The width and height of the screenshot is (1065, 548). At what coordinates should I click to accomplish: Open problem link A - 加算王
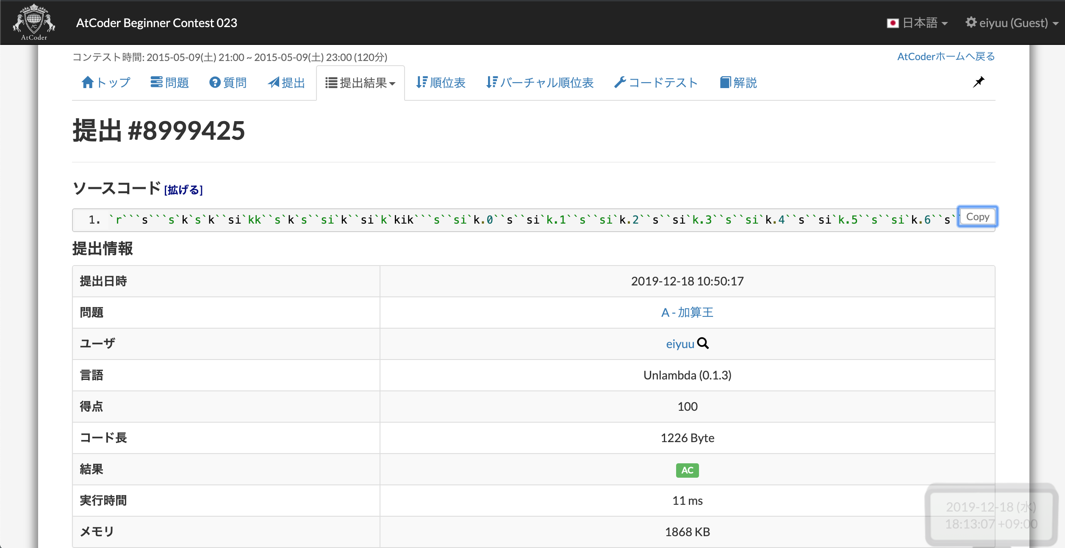[687, 313]
